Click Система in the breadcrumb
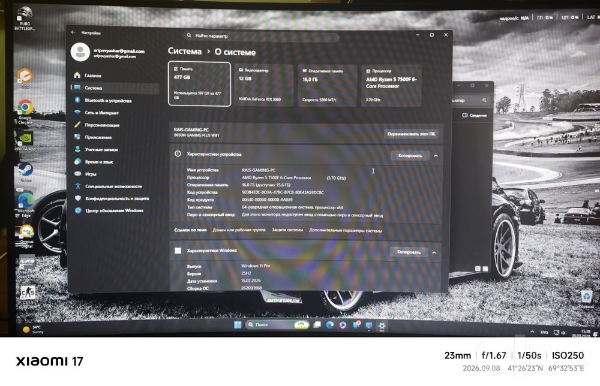Image resolution: width=600 pixels, height=386 pixels. tap(185, 51)
